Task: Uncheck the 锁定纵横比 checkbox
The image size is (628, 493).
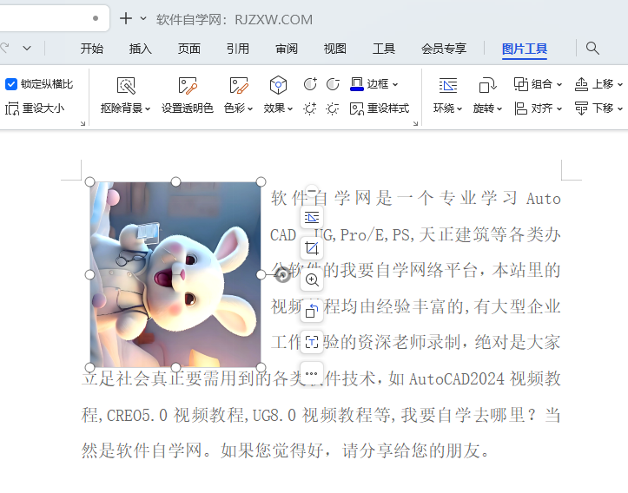Action: pos(10,84)
